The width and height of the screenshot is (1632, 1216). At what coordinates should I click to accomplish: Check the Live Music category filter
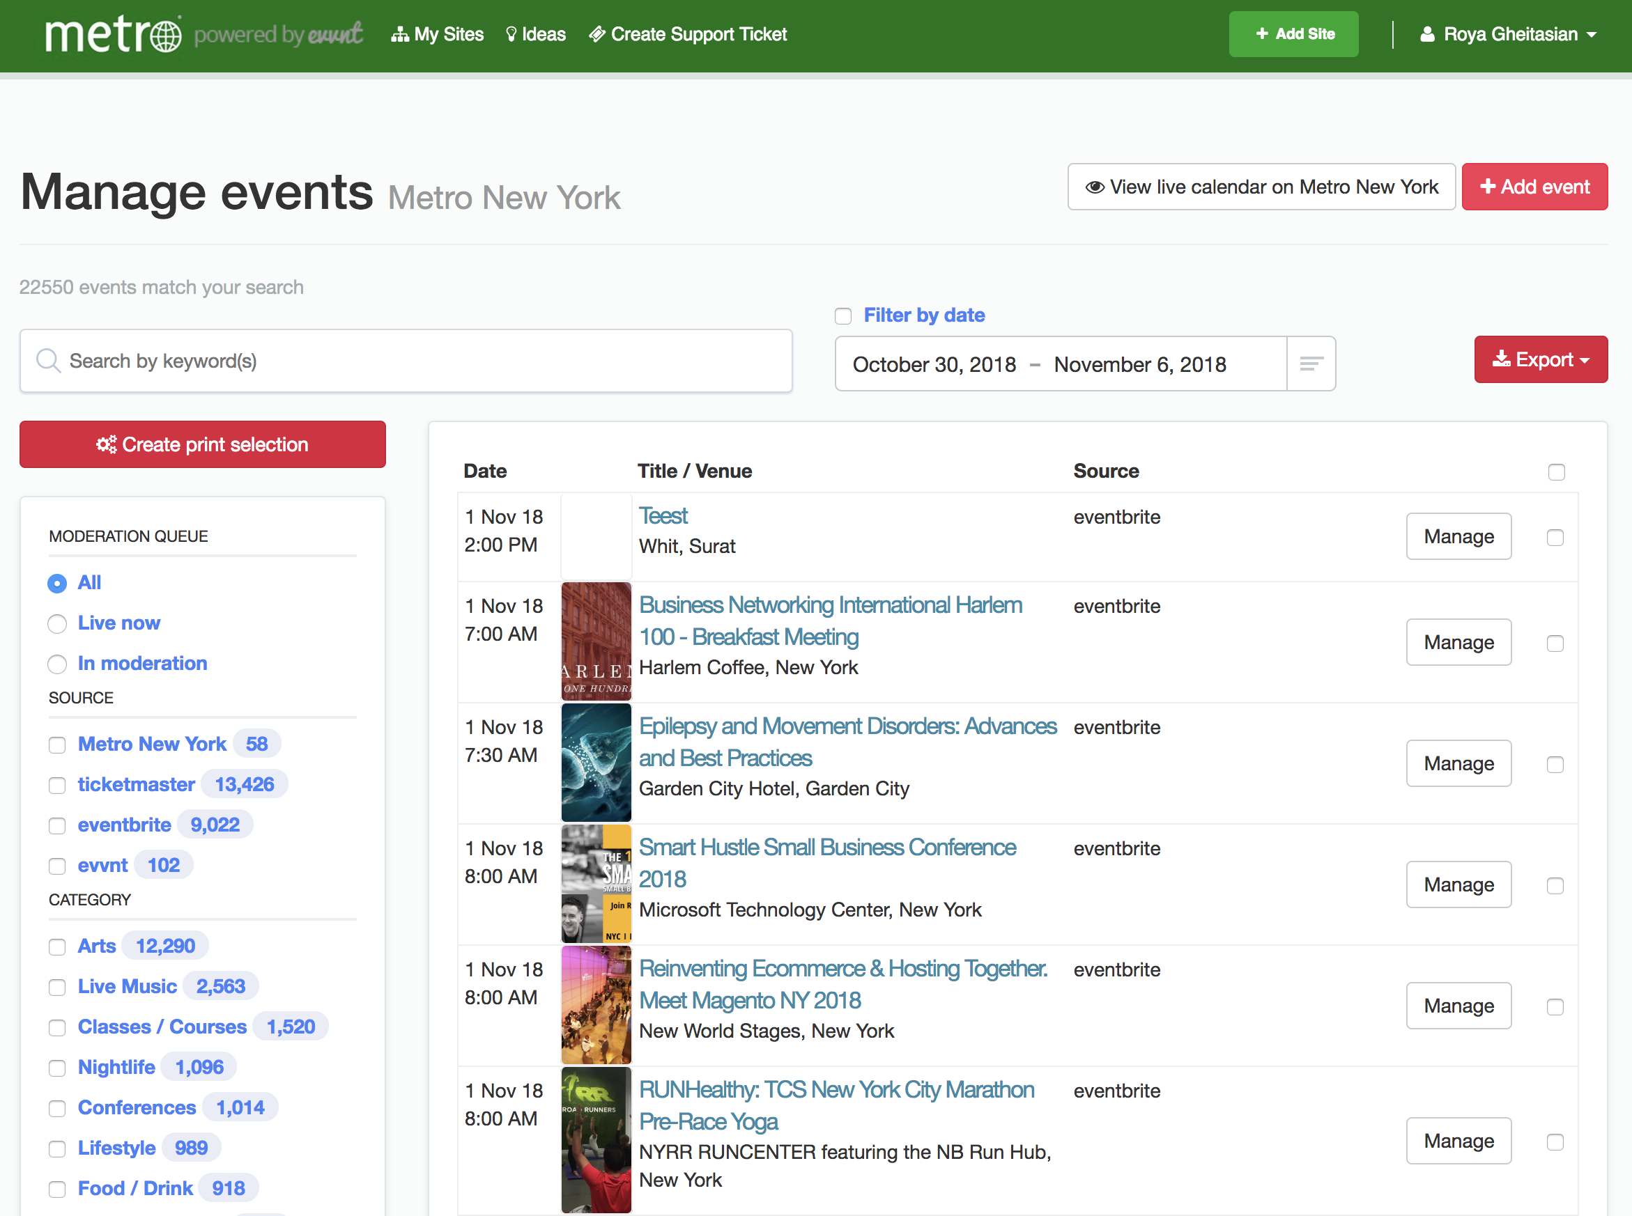(x=56, y=987)
